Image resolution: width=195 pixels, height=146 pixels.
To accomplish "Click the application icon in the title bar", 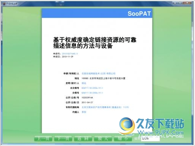I will [x=4, y=4].
